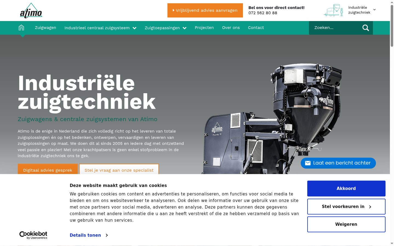Click subtitle Zuigwagens & centrale zuigsystemen van Atimo
Image resolution: width=394 pixels, height=246 pixels.
coord(88,119)
